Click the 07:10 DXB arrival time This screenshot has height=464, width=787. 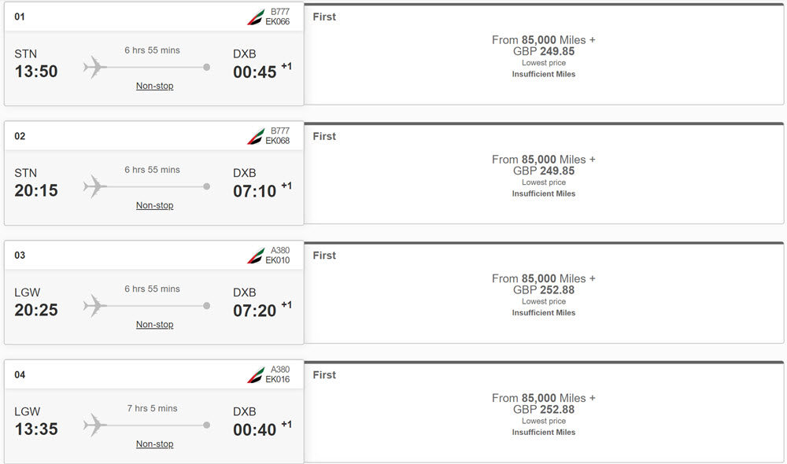tap(254, 191)
